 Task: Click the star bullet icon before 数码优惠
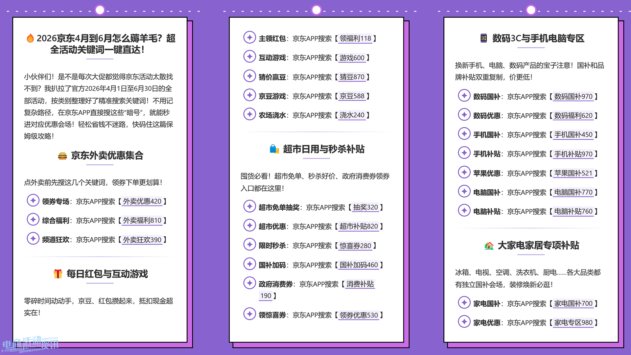pyautogui.click(x=464, y=115)
